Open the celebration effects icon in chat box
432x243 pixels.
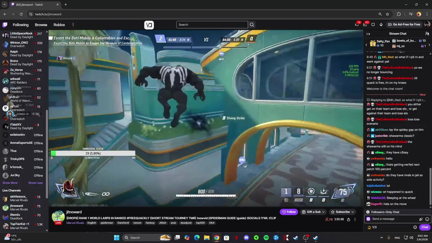[421, 219]
